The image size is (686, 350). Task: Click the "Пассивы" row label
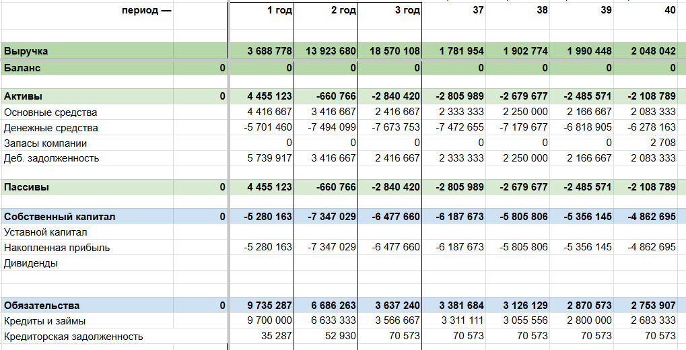27,187
